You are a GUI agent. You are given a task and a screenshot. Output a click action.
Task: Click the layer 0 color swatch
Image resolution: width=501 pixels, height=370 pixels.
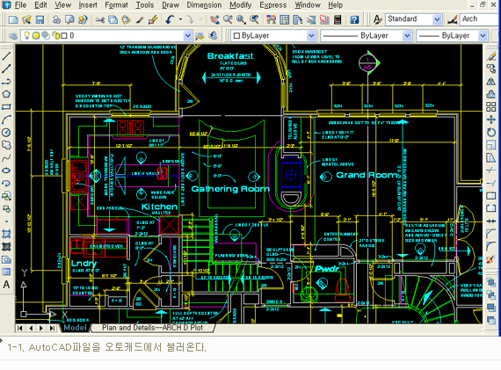point(64,35)
